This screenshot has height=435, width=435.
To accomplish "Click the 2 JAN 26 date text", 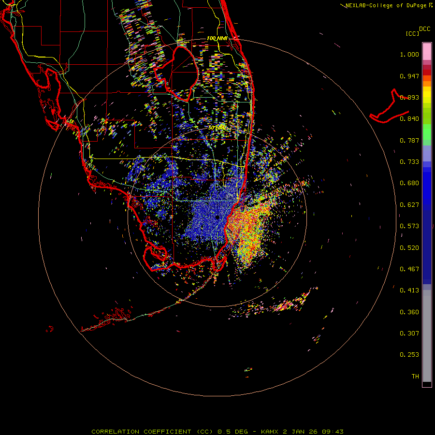I will pos(300,432).
